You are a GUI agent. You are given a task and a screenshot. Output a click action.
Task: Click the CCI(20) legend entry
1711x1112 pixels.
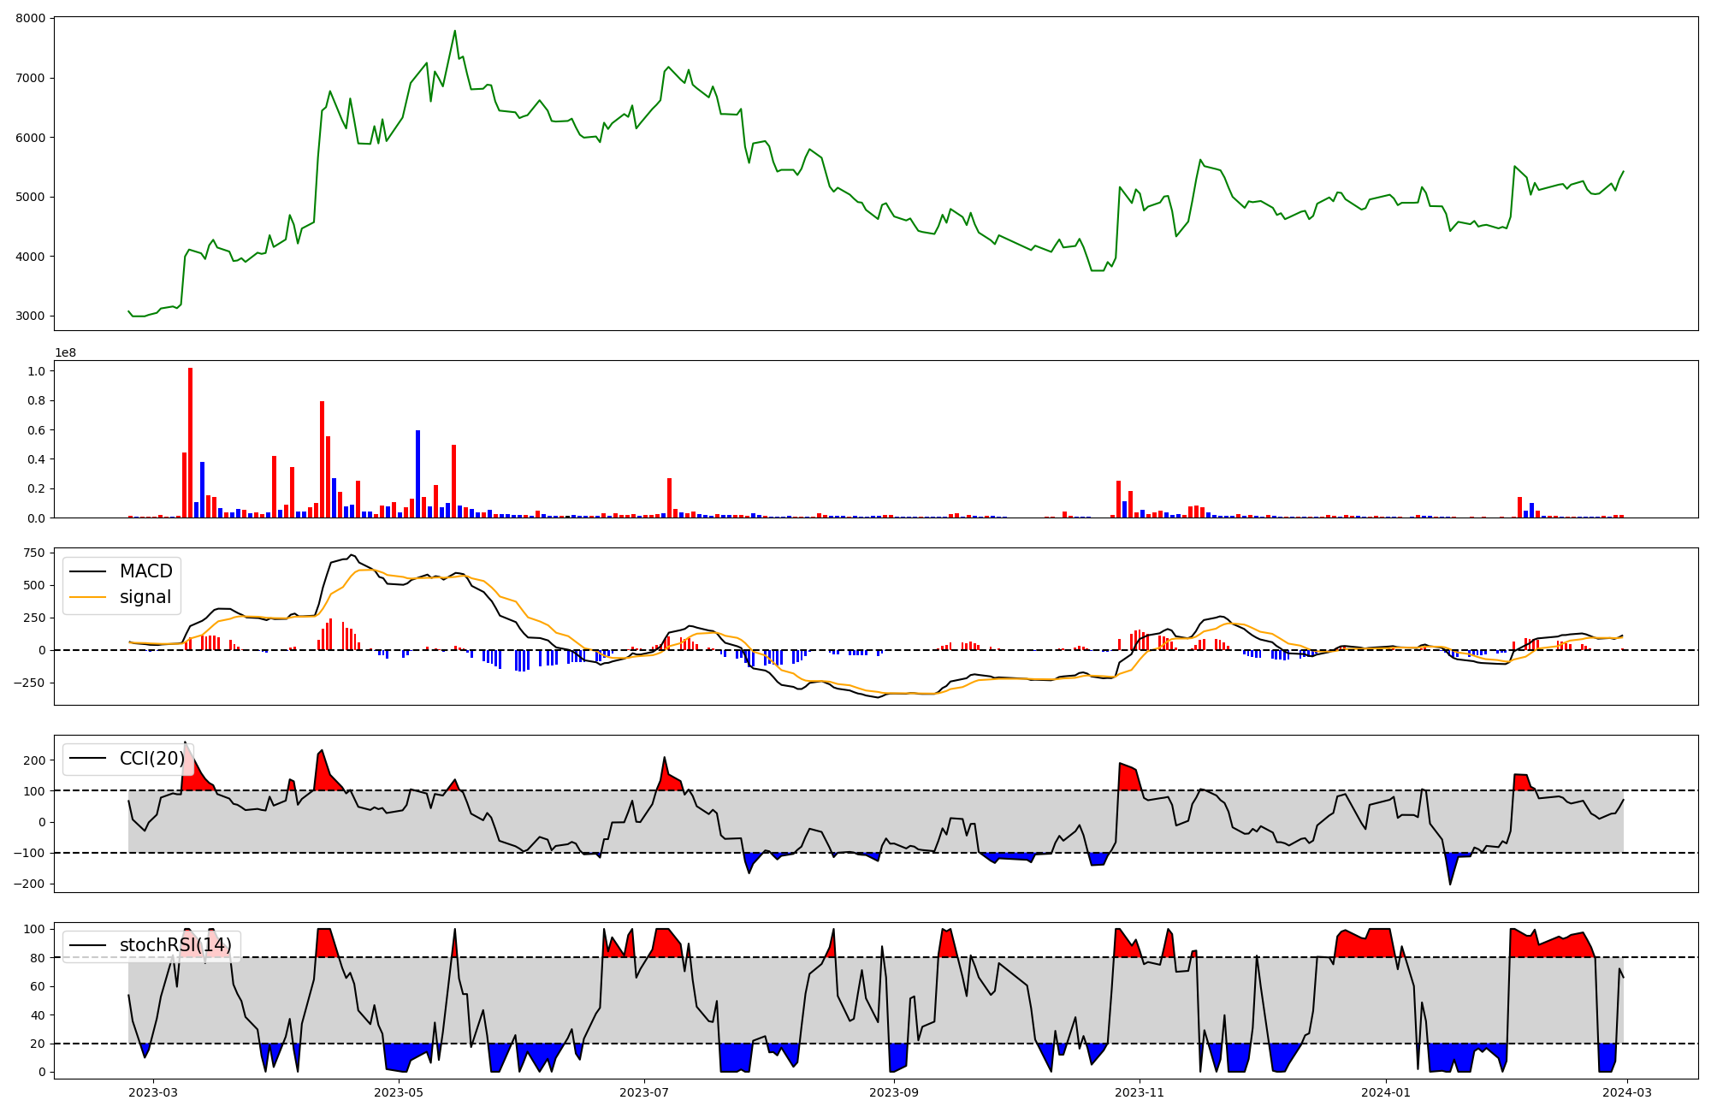(151, 759)
